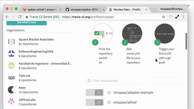Open Square Bracket Associates organization
The height and width of the screenshot is (109, 194).
click(x=36, y=39)
